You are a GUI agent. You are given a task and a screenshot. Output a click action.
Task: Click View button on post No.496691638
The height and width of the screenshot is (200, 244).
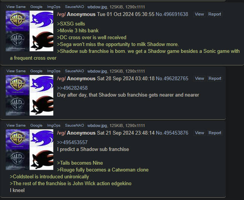point(199,14)
